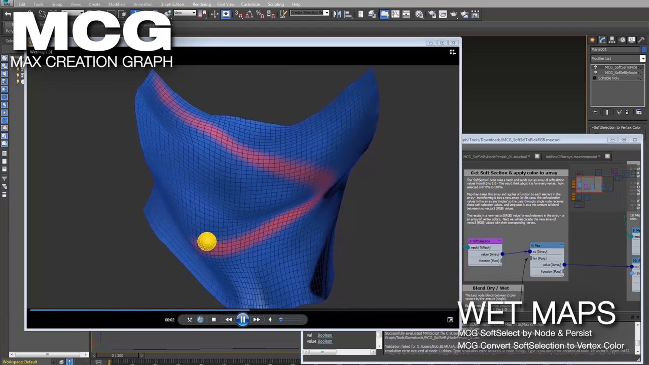Click the Boolean link beside val

pos(325,335)
